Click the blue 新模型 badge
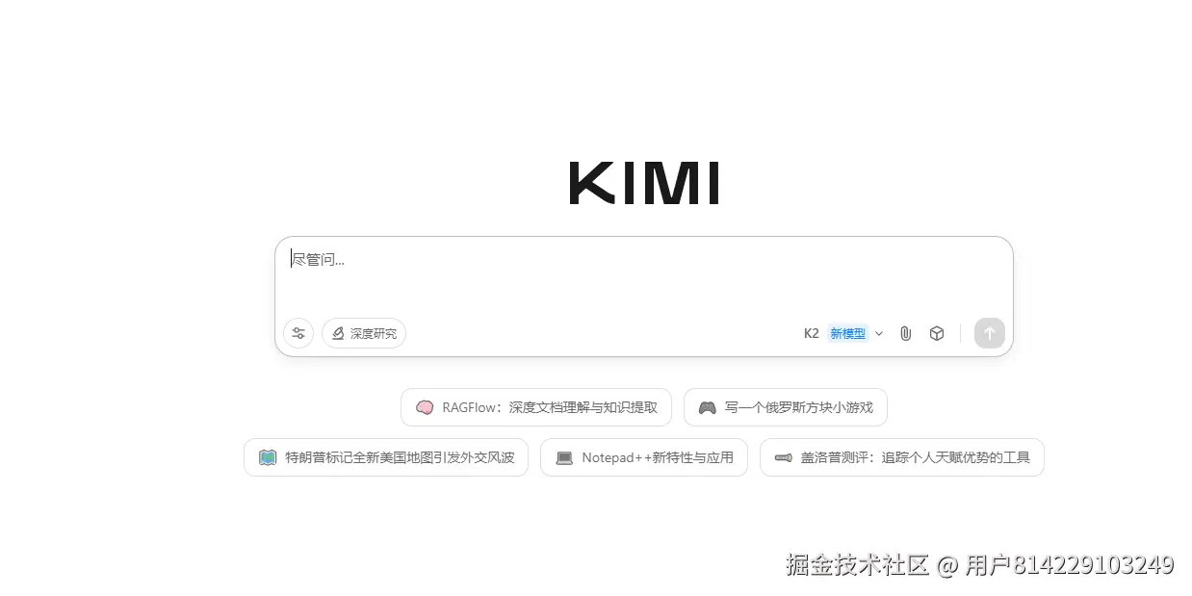 click(848, 333)
